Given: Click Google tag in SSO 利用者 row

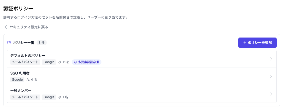Looking at the screenshot, I should pyautogui.click(x=17, y=80).
